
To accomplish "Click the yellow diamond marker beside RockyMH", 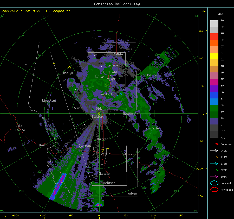I will (x=69, y=68).
